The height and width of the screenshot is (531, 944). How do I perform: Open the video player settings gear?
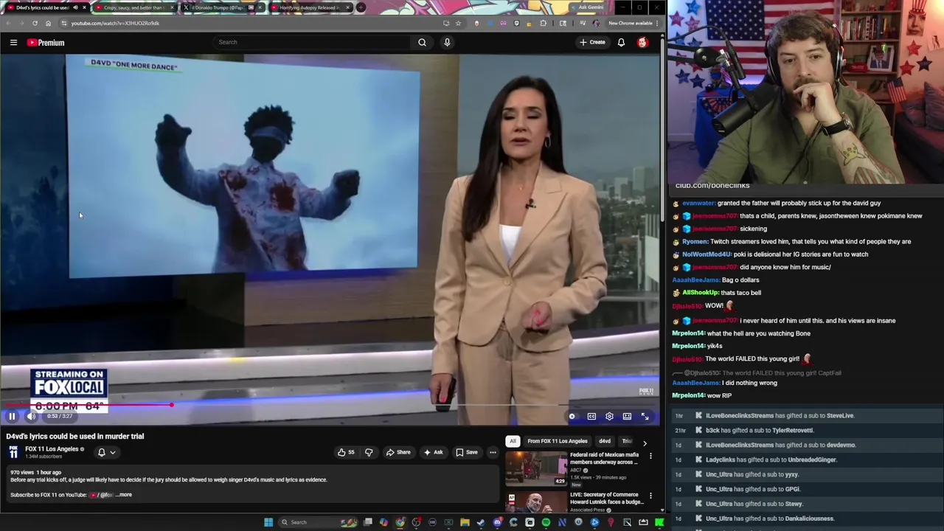[x=609, y=417]
